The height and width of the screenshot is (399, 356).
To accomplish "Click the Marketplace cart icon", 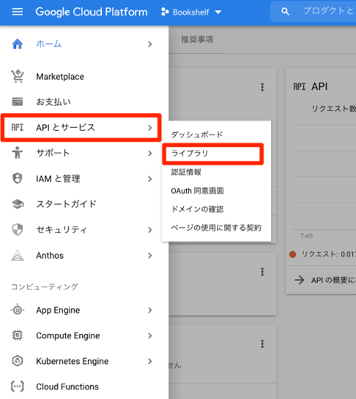I will click(17, 76).
